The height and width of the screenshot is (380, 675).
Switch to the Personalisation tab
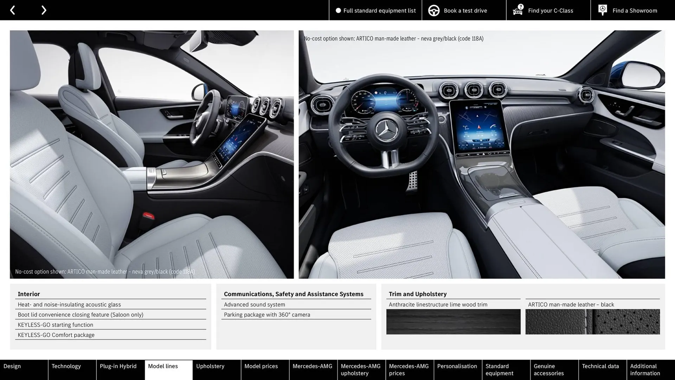coord(457,369)
